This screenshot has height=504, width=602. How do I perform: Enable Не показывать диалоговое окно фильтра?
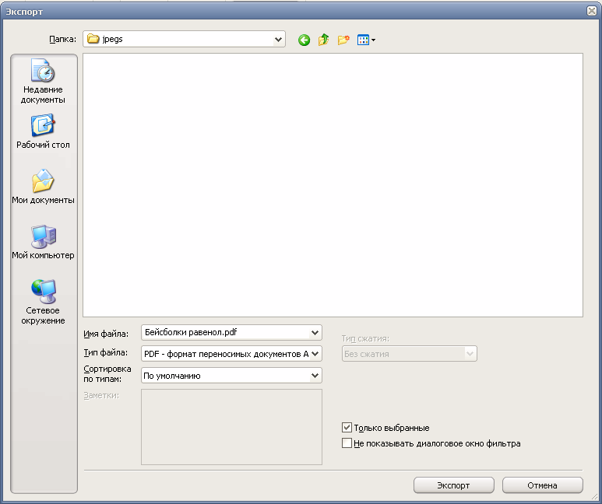tap(347, 443)
